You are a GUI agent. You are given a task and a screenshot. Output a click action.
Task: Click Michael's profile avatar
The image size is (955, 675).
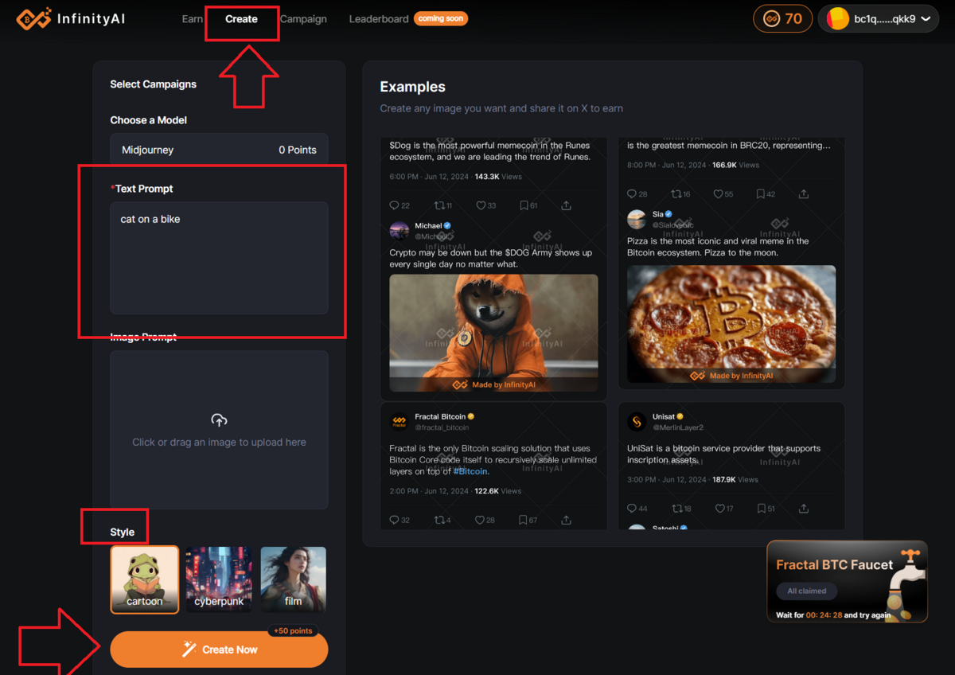pos(399,231)
